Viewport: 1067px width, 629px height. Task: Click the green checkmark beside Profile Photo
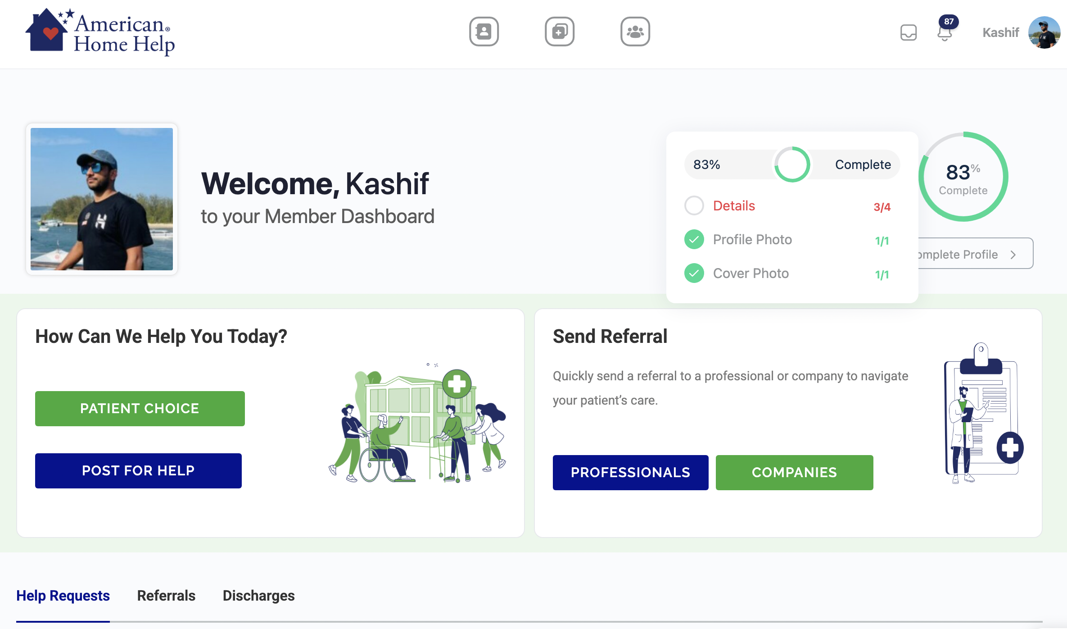(694, 240)
